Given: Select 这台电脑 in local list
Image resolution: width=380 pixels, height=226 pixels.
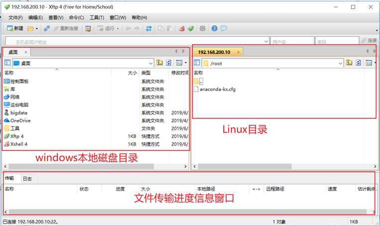Looking at the screenshot, I should coord(16,105).
